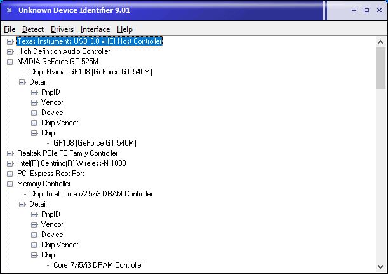Image resolution: width=388 pixels, height=274 pixels.
Task: Expand Device under Memory Controller Detail
Action: tap(34, 235)
